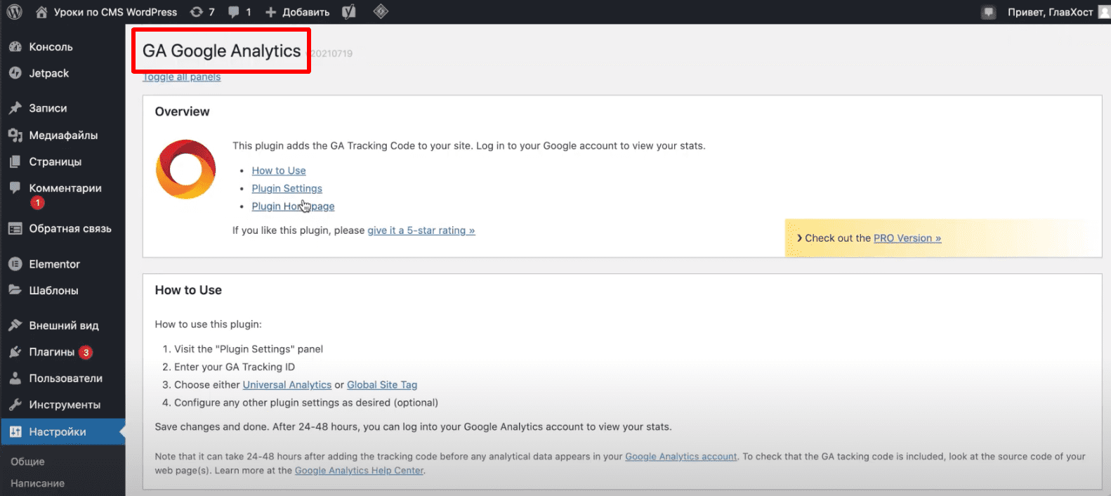The height and width of the screenshot is (496, 1111).
Task: Open the Plugin Settings link
Action: click(x=287, y=188)
